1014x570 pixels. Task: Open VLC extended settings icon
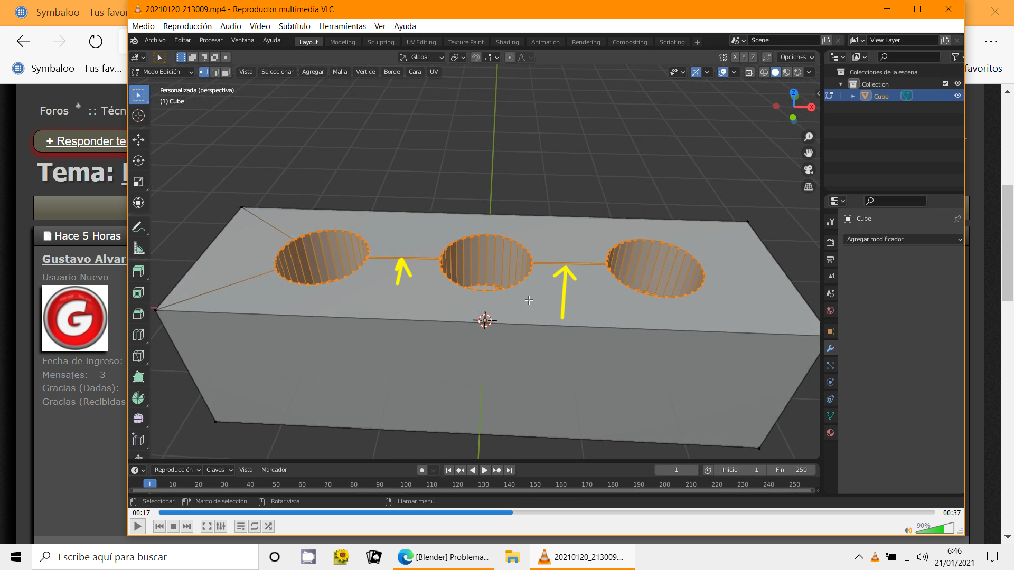(x=221, y=526)
